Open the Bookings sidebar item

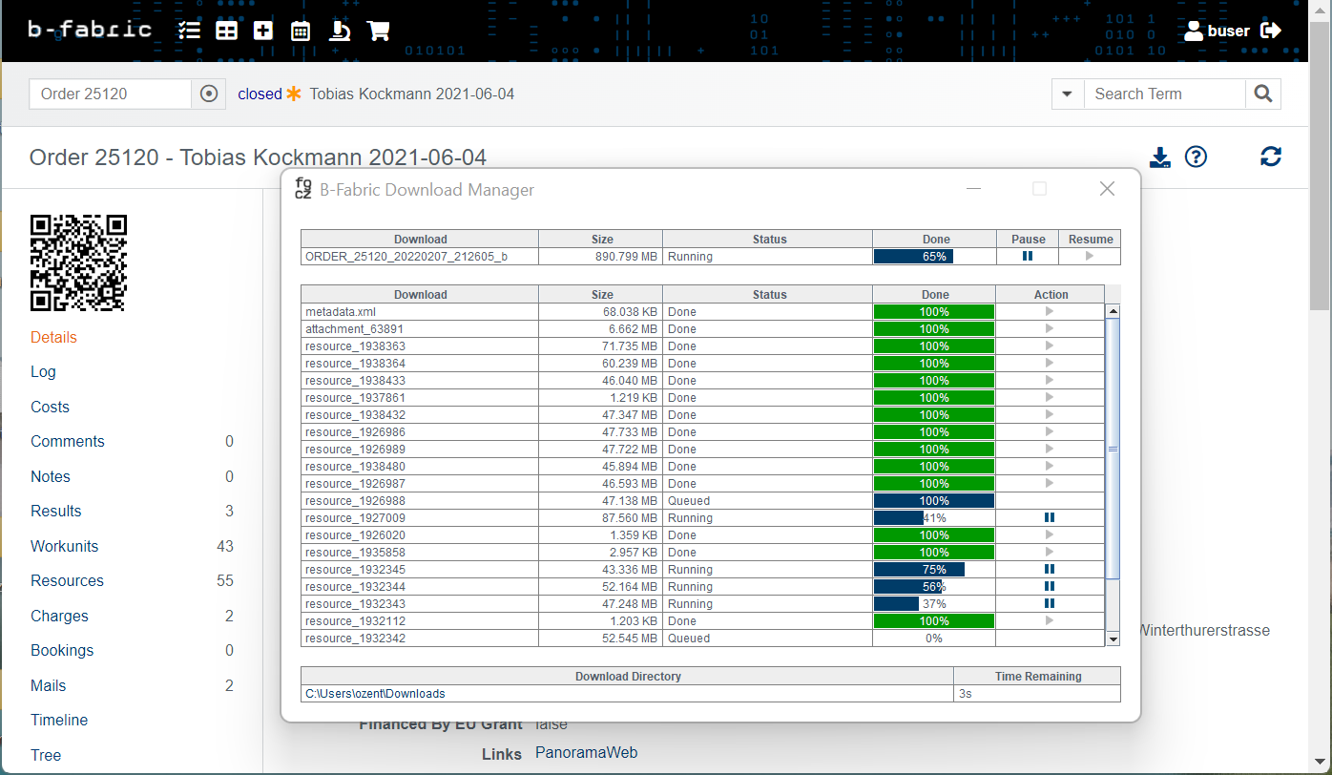click(x=62, y=650)
